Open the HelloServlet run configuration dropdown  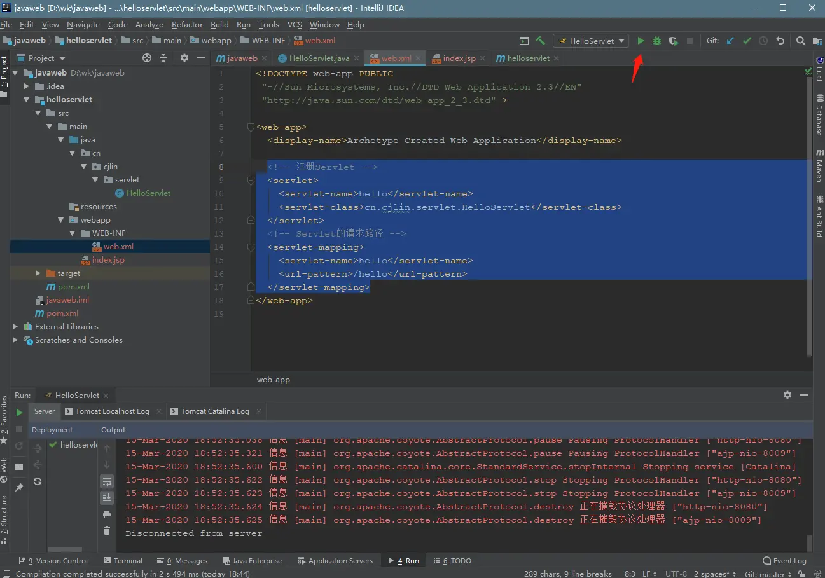tap(591, 41)
